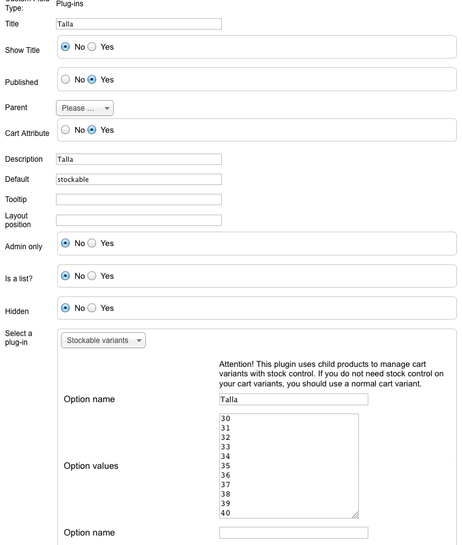Image resolution: width=462 pixels, height=545 pixels.
Task: Click the value 40 in Option values
Action: [x=226, y=513]
